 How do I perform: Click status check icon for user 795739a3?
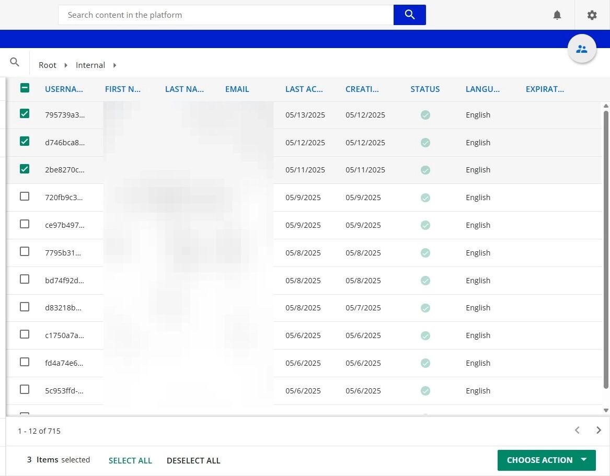coord(425,115)
